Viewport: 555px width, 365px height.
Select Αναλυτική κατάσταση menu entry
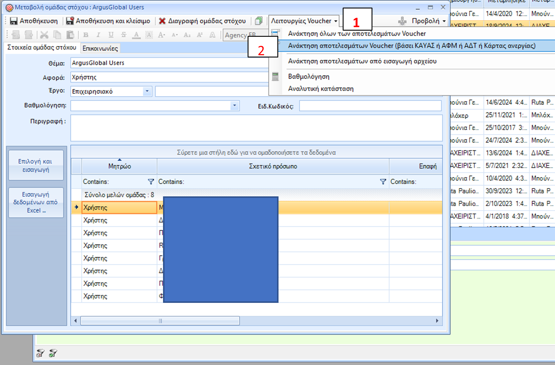pyautogui.click(x=321, y=89)
